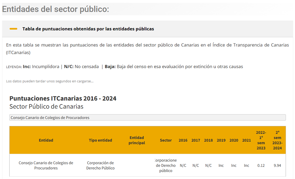The image size is (295, 179).
Task: Sort by '2º sem 2023-2024' column header
Action: [277, 140]
